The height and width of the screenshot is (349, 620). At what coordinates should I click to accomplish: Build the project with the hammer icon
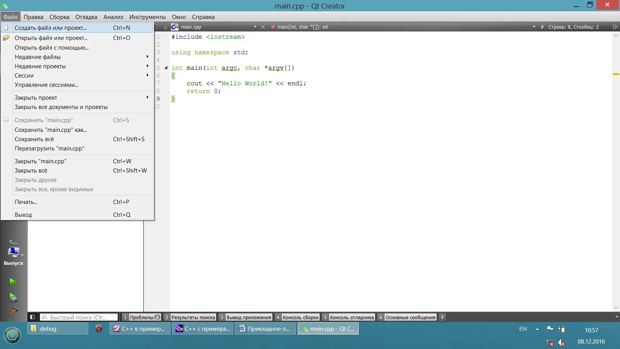(x=14, y=311)
